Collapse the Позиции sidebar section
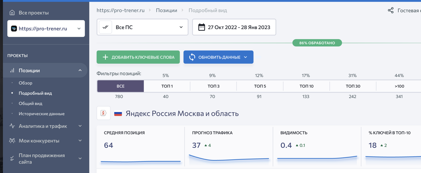Screen dimensions: 421x173 pos(80,70)
